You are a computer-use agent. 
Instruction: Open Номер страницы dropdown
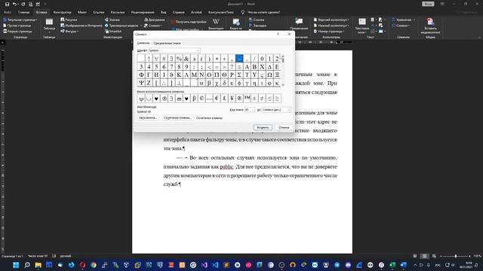[x=329, y=32]
